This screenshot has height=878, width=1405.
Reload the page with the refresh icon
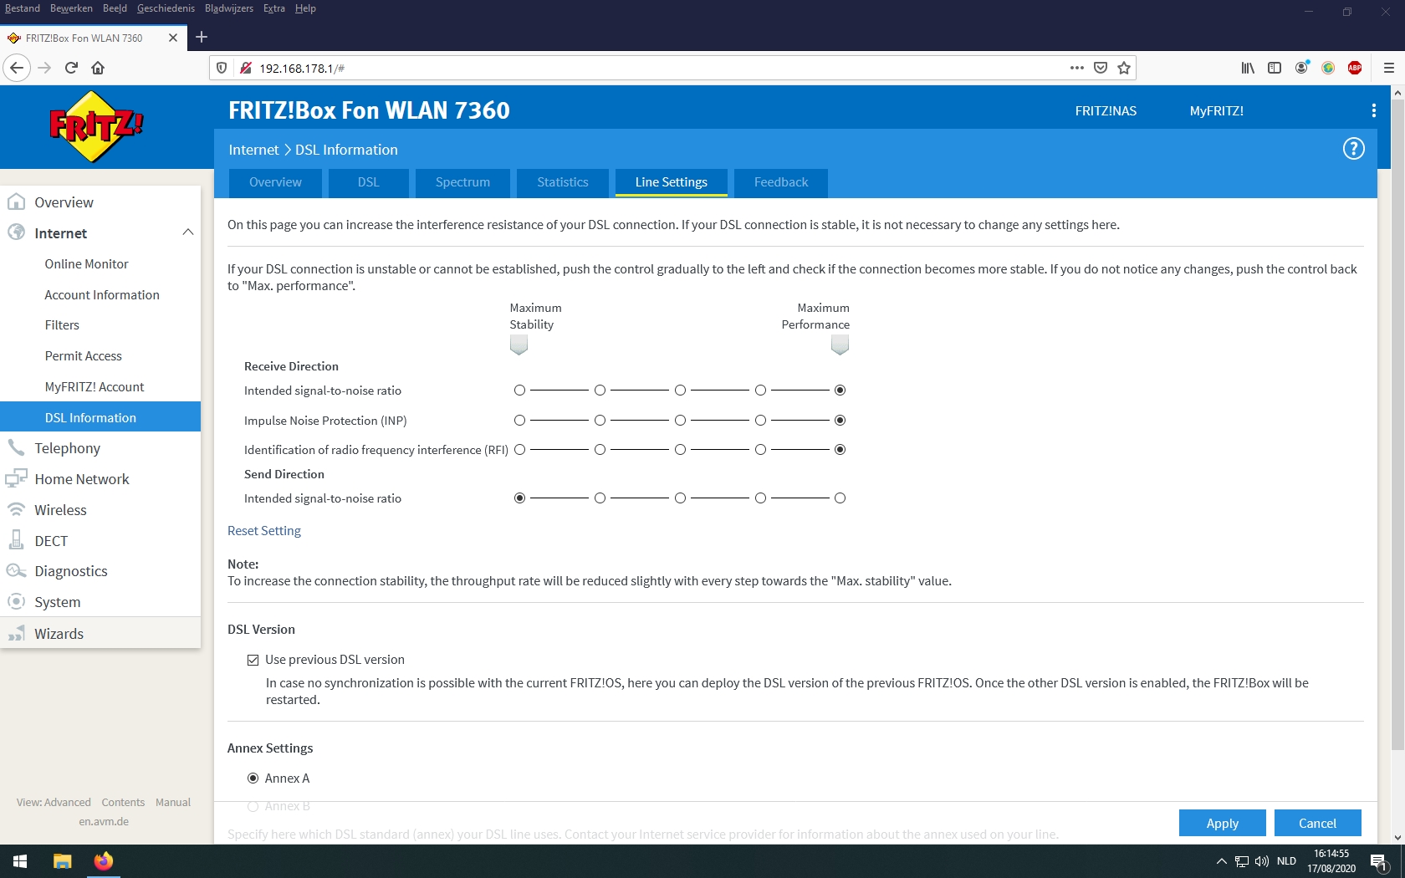tap(71, 68)
